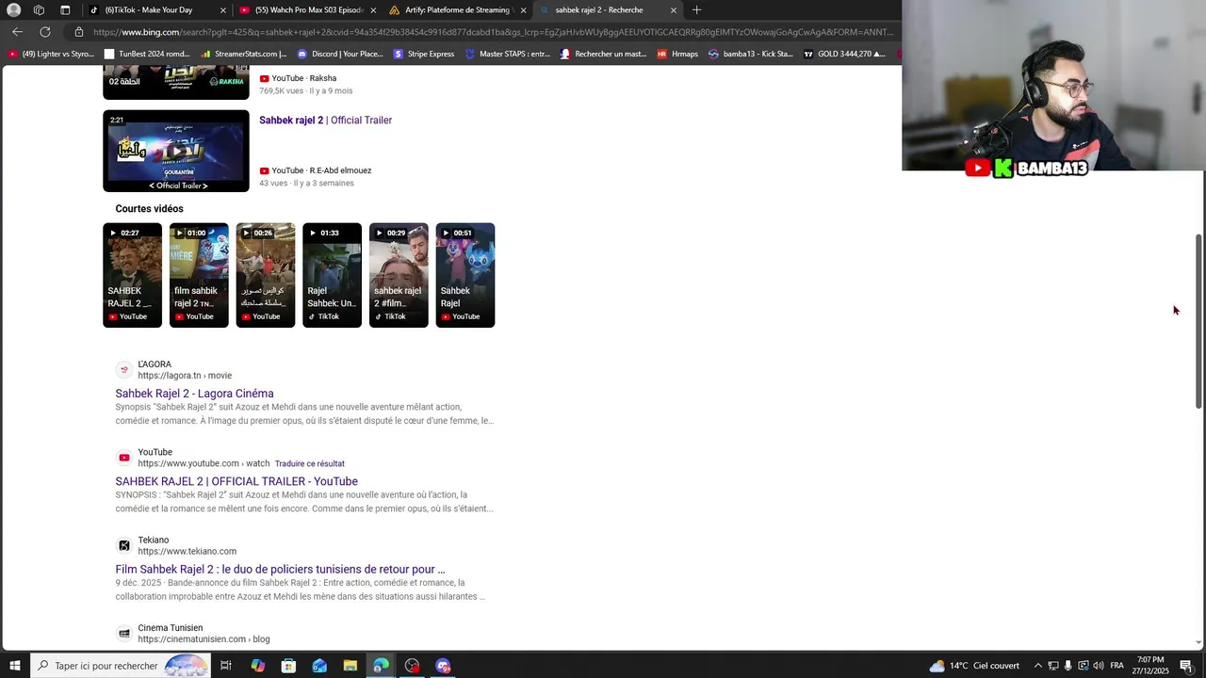Image resolution: width=1206 pixels, height=678 pixels.
Task: Click the page vertical scrollbar thumb
Action: coord(1199,321)
